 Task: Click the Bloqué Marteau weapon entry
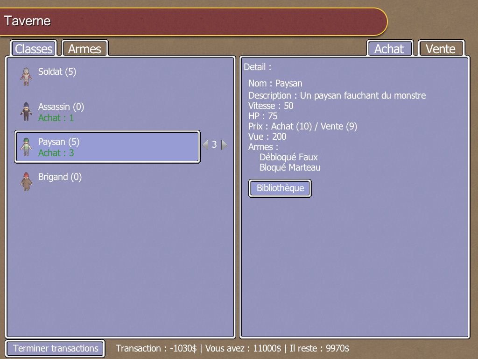(x=290, y=167)
